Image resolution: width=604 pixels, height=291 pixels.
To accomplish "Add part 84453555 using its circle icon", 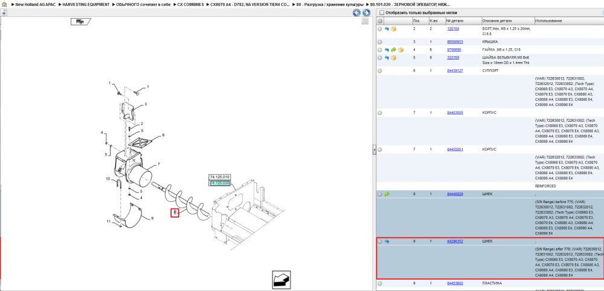I will click(380, 113).
